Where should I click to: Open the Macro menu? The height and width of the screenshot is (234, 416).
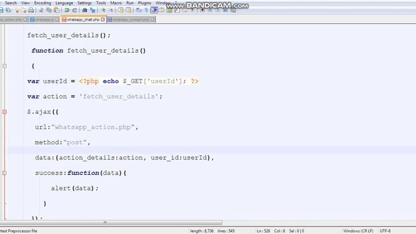point(116,3)
